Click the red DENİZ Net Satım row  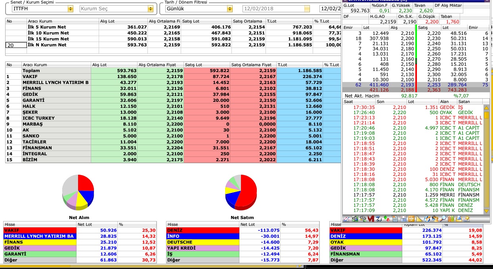243,230
